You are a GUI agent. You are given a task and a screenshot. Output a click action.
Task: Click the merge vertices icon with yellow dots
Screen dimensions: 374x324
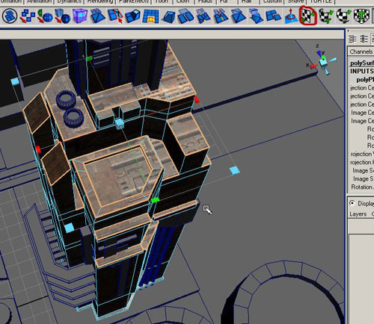[x=203, y=16]
